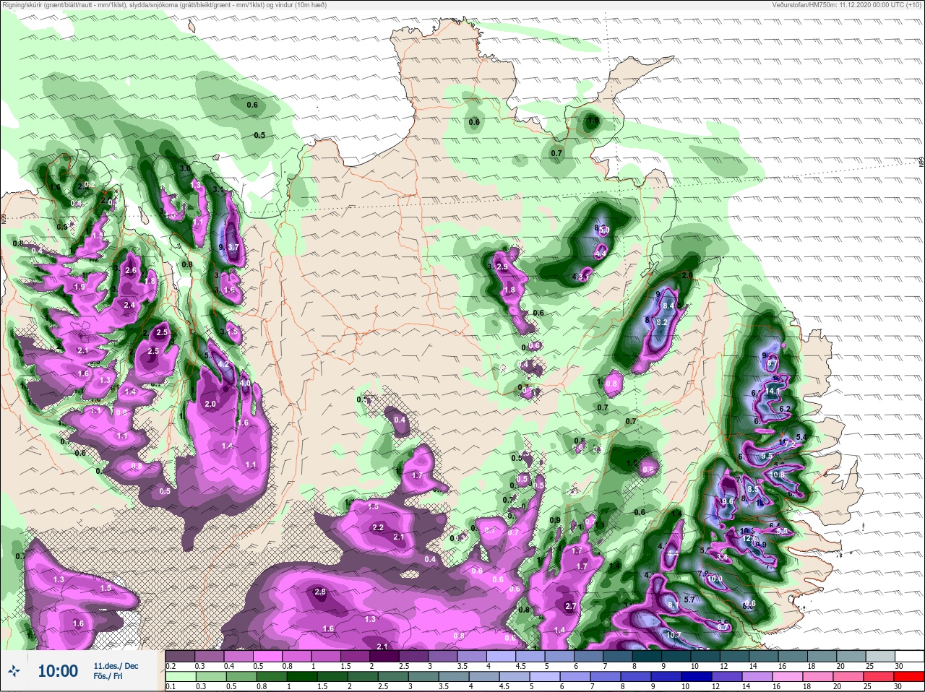Click the Veðurstofan pinwheel logo icon
Image resolution: width=925 pixels, height=692 pixels.
point(15,671)
